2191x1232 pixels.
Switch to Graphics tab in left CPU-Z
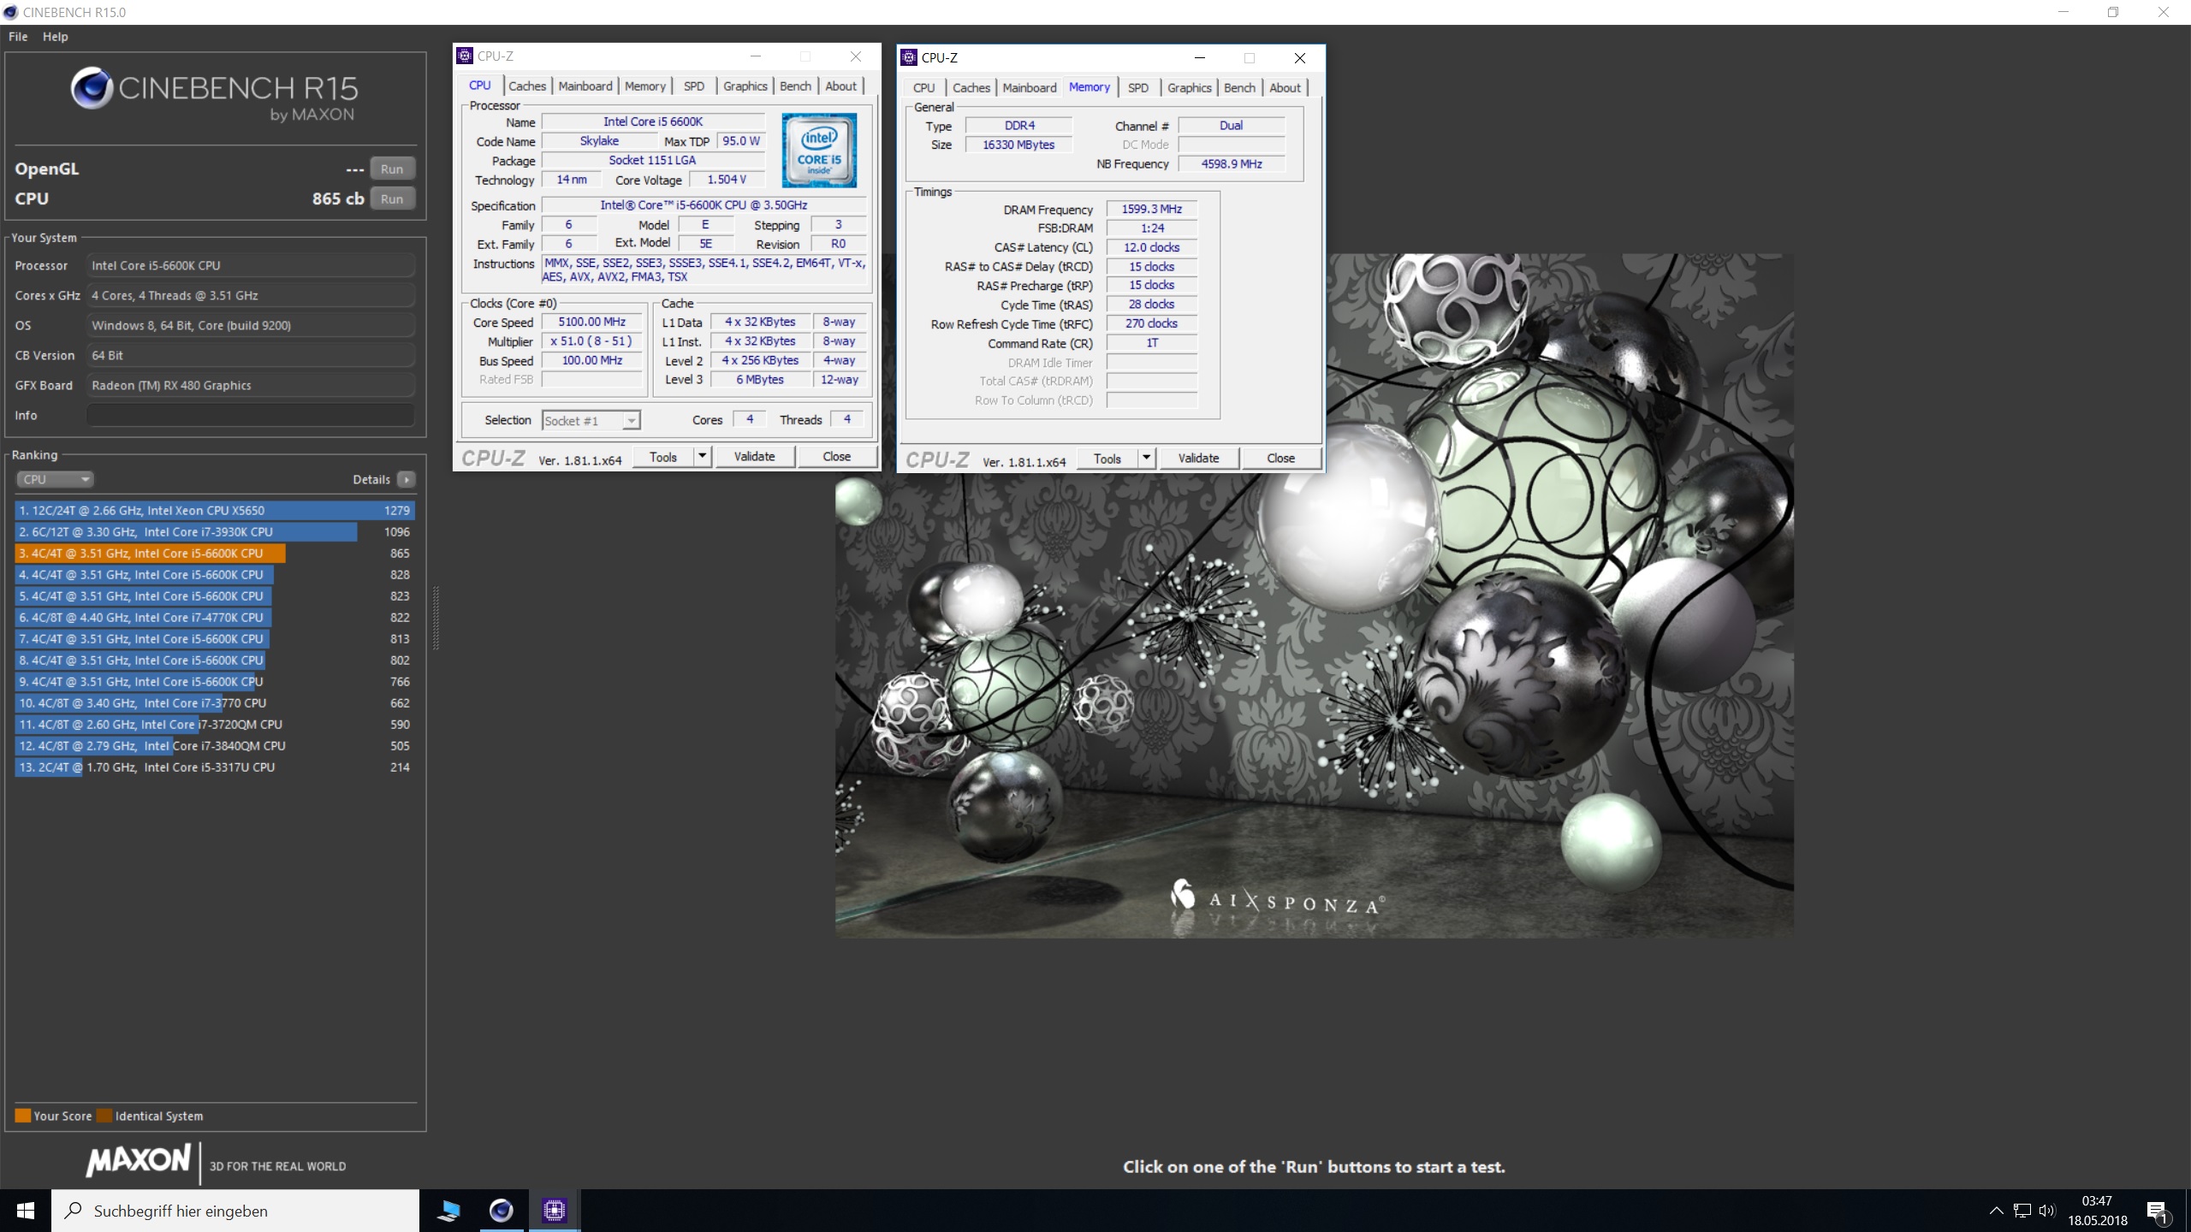tap(745, 86)
